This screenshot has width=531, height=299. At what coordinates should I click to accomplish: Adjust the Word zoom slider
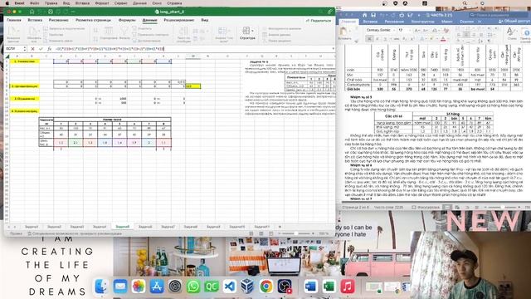(503, 207)
